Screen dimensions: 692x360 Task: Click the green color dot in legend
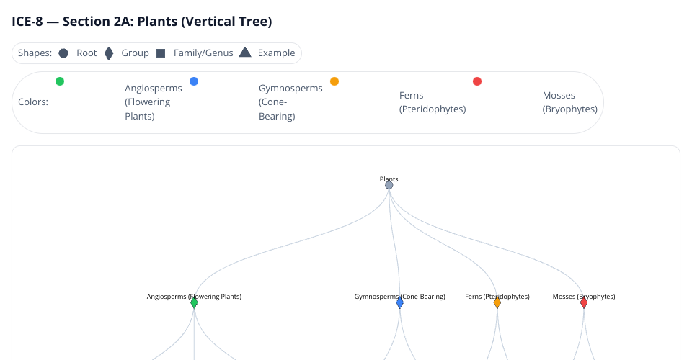coord(60,81)
